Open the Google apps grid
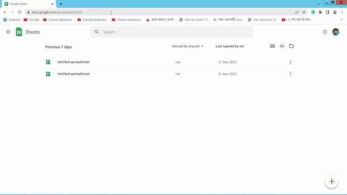The image size is (347, 195). coord(325,32)
